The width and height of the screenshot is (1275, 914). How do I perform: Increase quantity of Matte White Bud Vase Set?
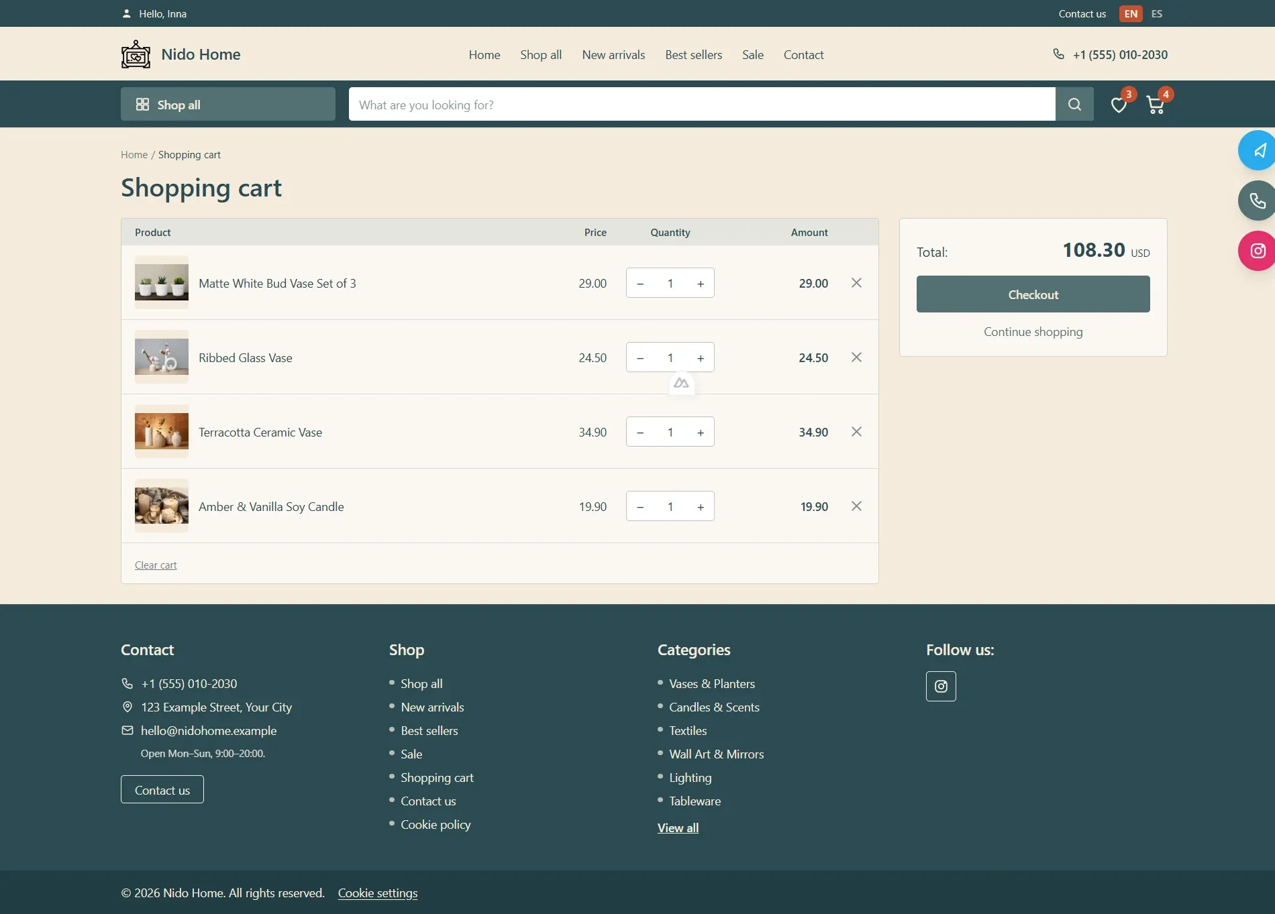pyautogui.click(x=701, y=283)
